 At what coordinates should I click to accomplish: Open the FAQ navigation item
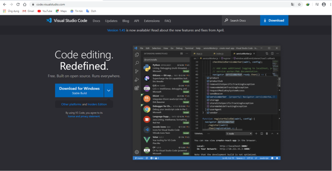(168, 21)
